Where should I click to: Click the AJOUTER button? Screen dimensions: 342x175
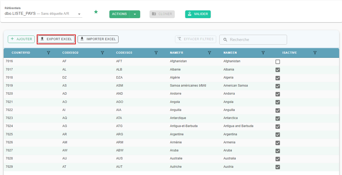[x=21, y=39]
